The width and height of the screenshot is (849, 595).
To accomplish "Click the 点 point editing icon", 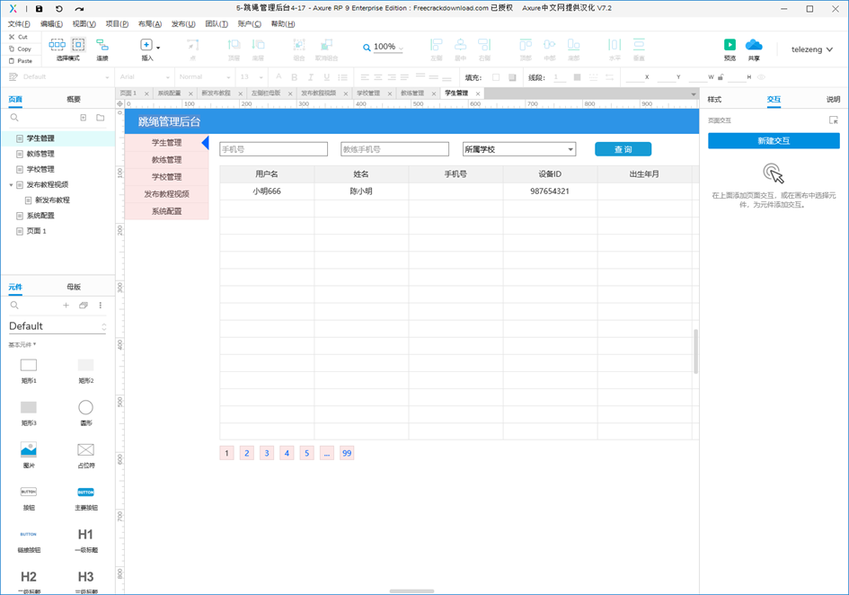I will pyautogui.click(x=193, y=44).
